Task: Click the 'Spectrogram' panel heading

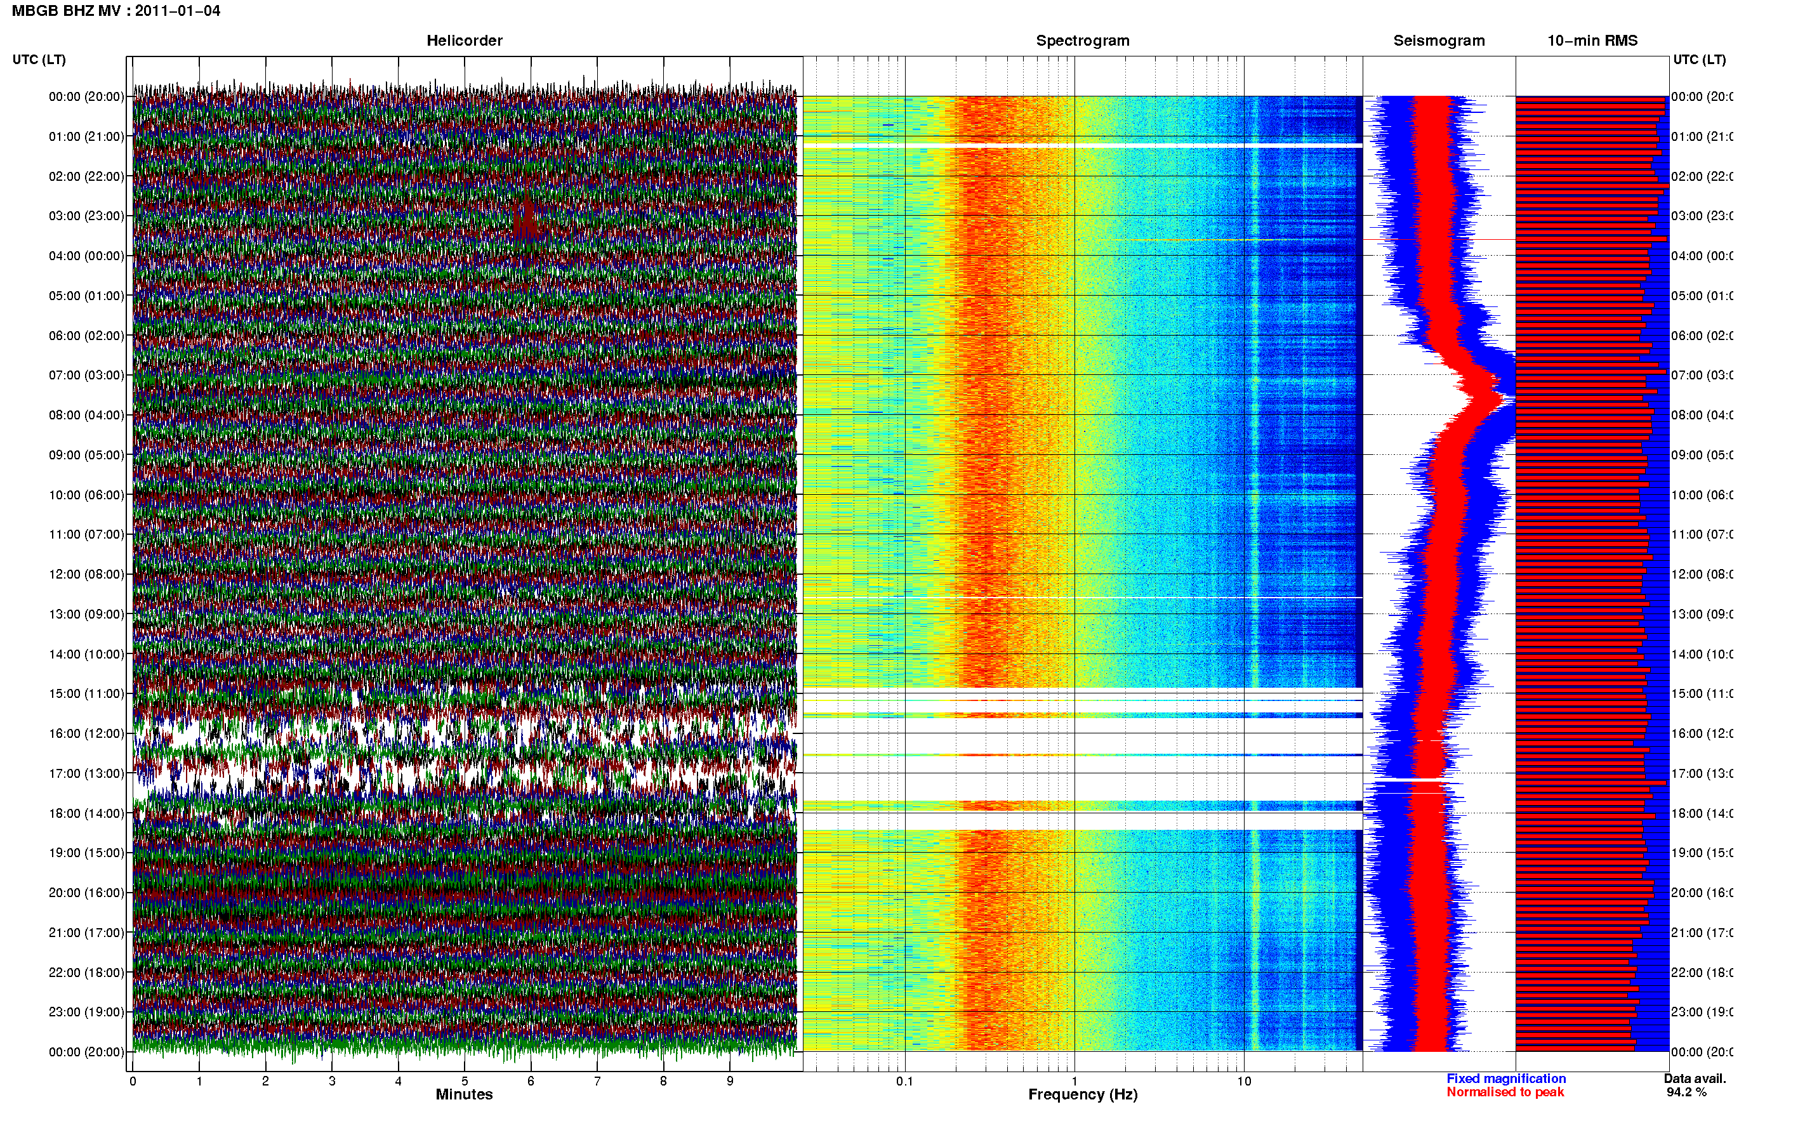Action: point(1082,41)
